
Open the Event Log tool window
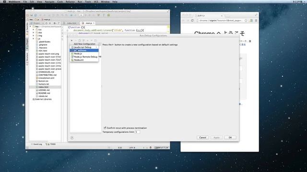(x=36, y=144)
